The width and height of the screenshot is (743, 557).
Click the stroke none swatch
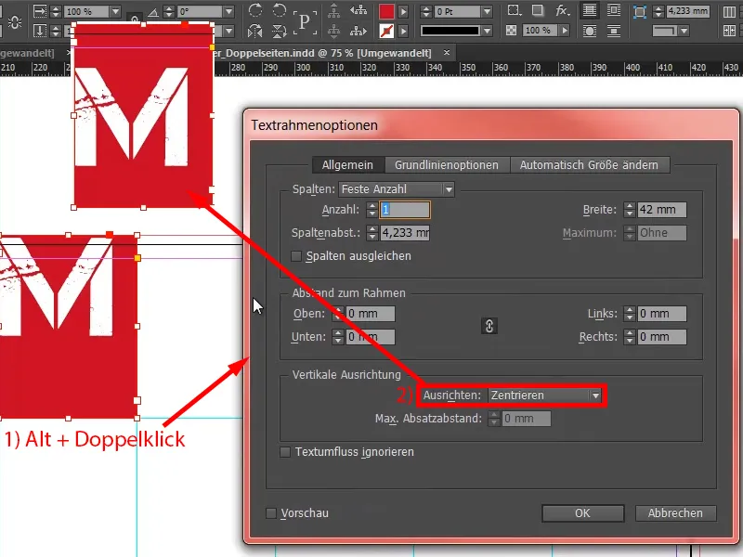386,32
